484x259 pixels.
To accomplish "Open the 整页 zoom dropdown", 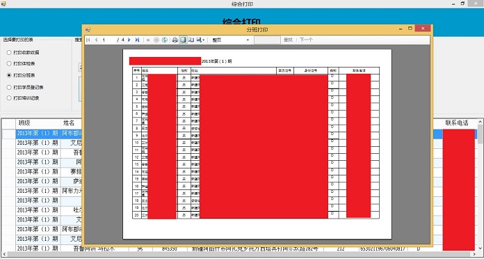I will point(231,40).
